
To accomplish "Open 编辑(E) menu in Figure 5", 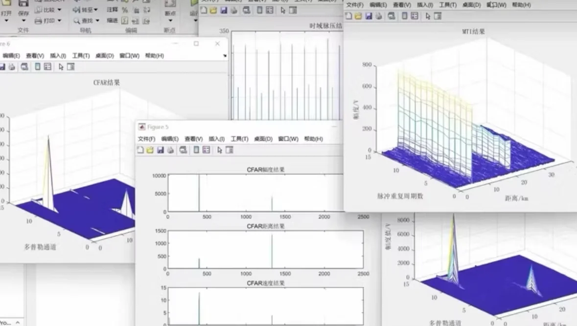I will point(170,139).
